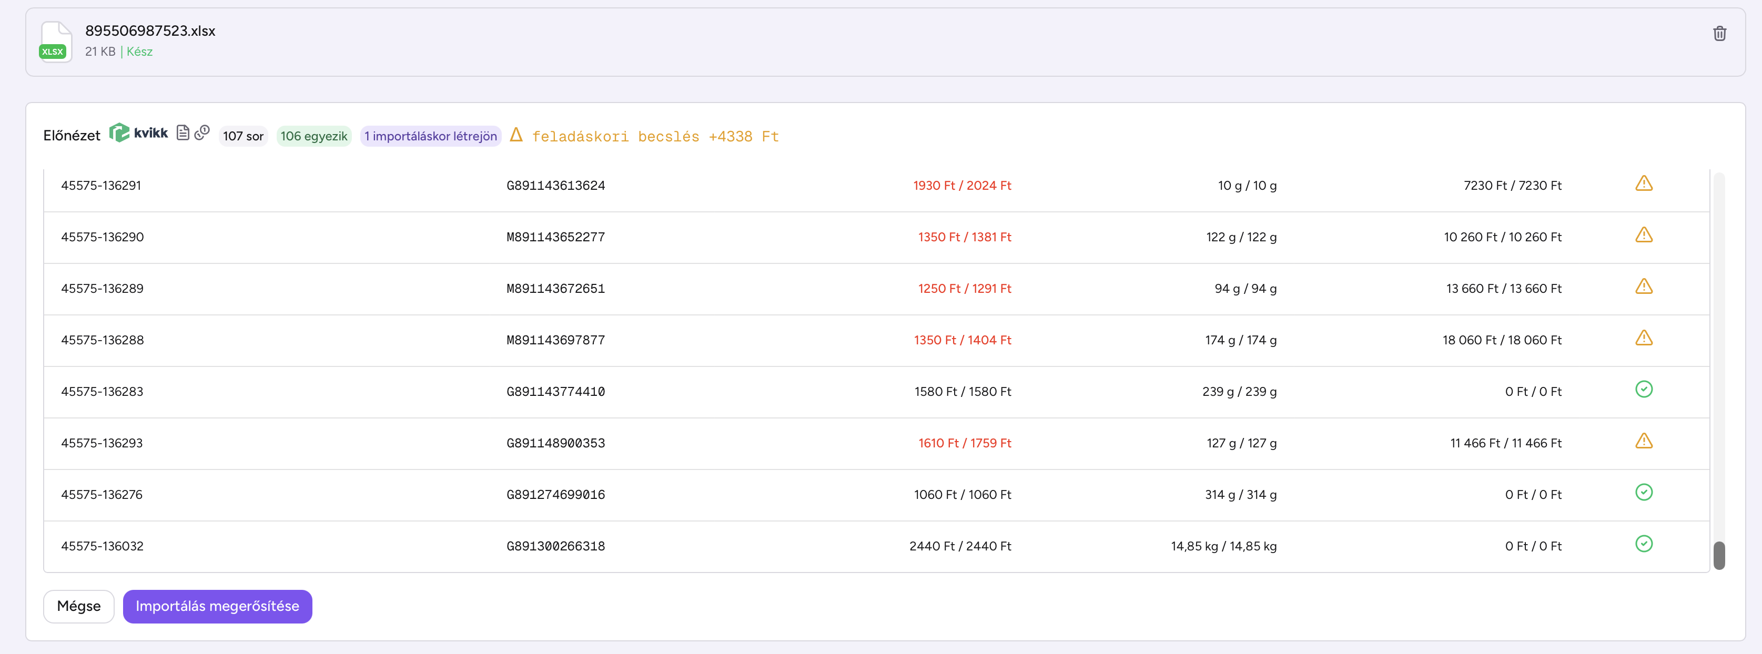Click the 107 sor badge
This screenshot has height=654, width=1762.
tap(243, 136)
